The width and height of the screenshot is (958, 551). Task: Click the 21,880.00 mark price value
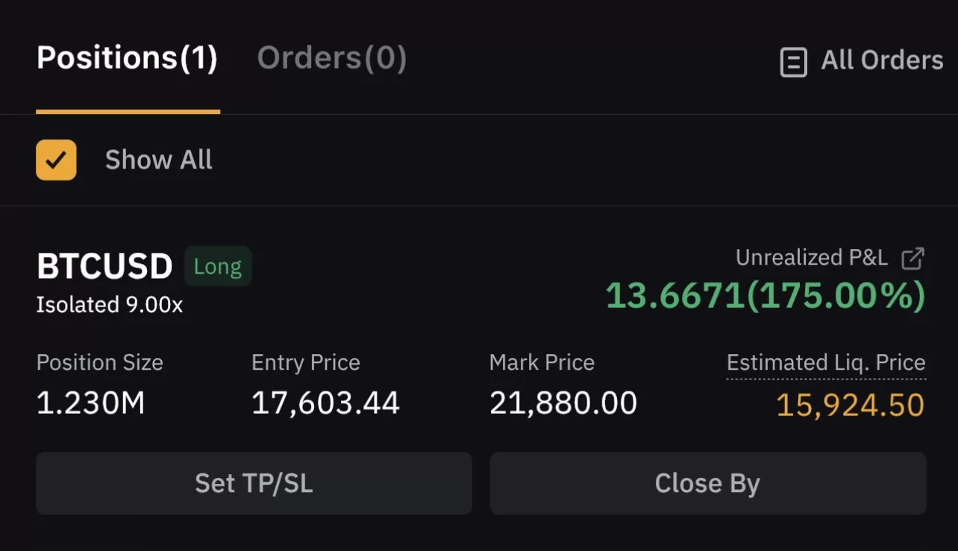pos(563,403)
